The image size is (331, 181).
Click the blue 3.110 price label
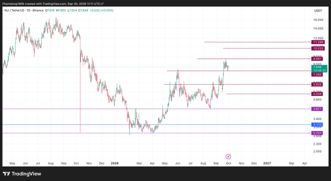tap(317, 125)
